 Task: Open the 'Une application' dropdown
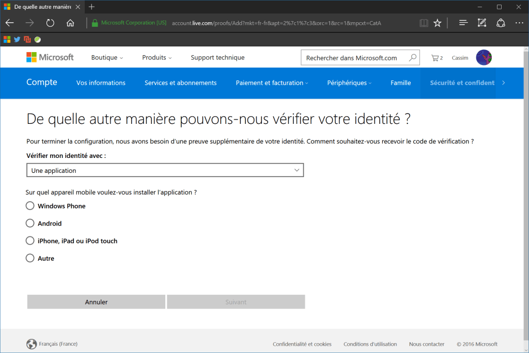(165, 170)
